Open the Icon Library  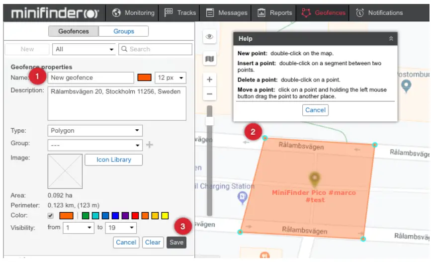click(113, 160)
